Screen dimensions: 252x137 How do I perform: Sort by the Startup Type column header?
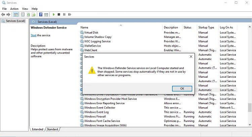coord(208,27)
